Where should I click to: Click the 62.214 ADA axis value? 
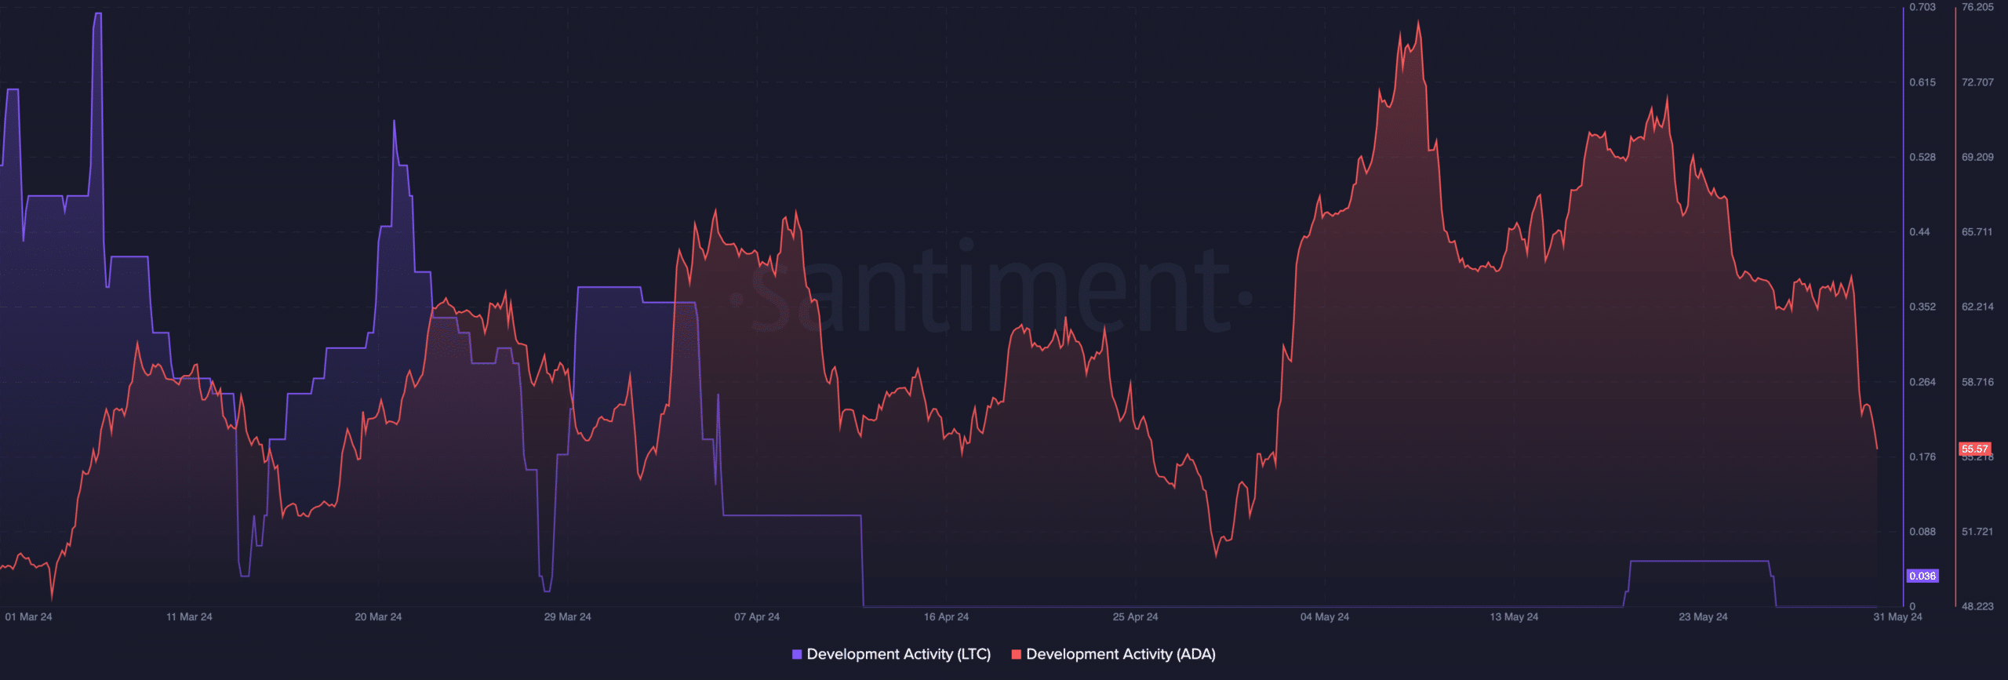click(1977, 307)
